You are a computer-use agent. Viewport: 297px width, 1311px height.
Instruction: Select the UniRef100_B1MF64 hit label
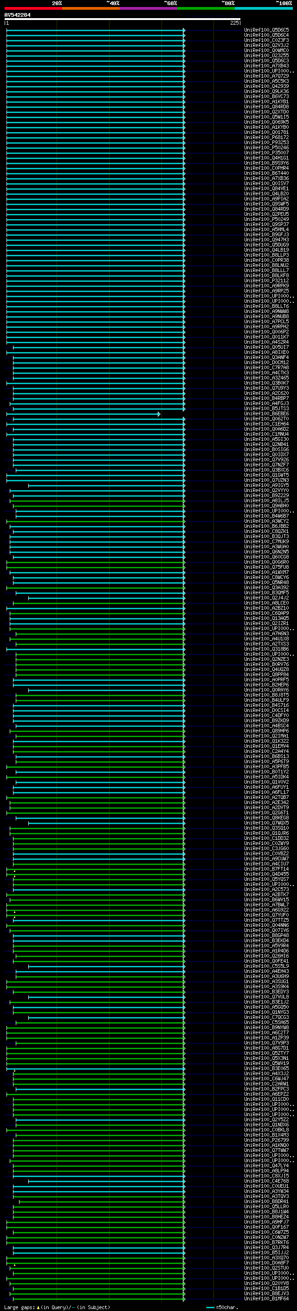266,1299
